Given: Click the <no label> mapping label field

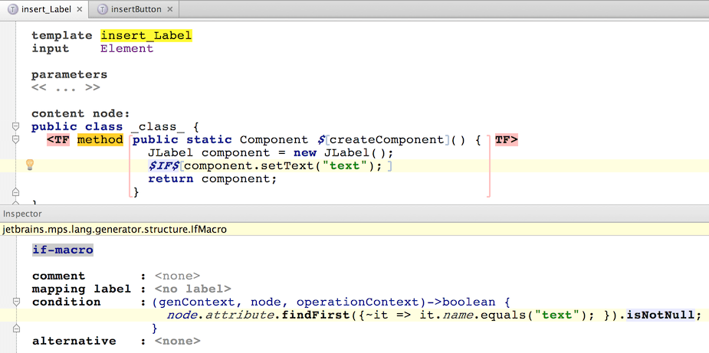Looking at the screenshot, I should tap(192, 289).
